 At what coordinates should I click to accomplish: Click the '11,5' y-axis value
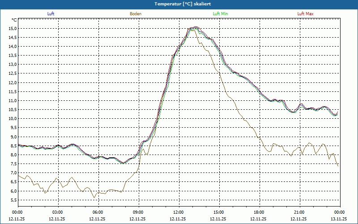pos(13,92)
